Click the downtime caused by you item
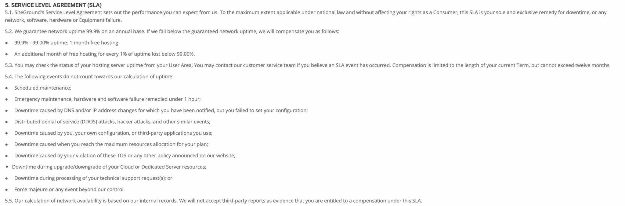Screen dimensions: 625x206 pyautogui.click(x=113, y=133)
